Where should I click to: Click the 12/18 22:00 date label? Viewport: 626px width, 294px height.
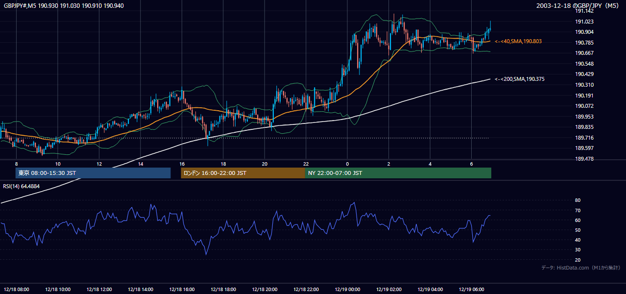[306, 289]
